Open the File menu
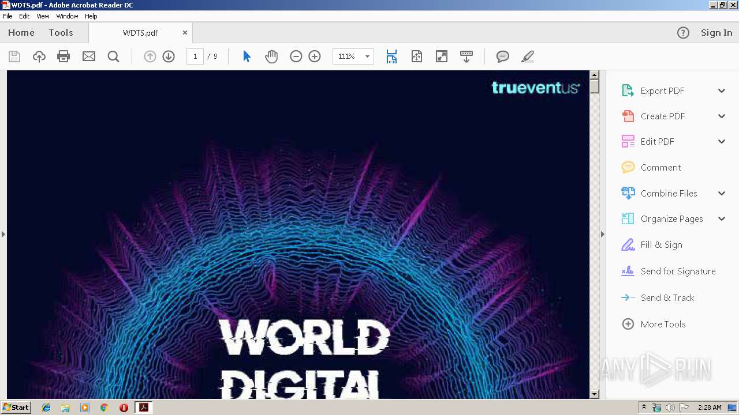The width and height of the screenshot is (739, 415). pyautogui.click(x=8, y=16)
